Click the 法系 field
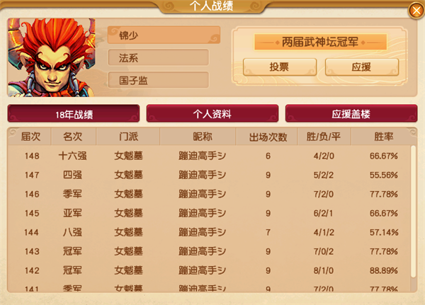The image size is (425, 305). pyautogui.click(x=159, y=57)
